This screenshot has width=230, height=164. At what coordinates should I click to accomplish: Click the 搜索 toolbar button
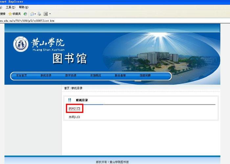click(x=3, y=14)
